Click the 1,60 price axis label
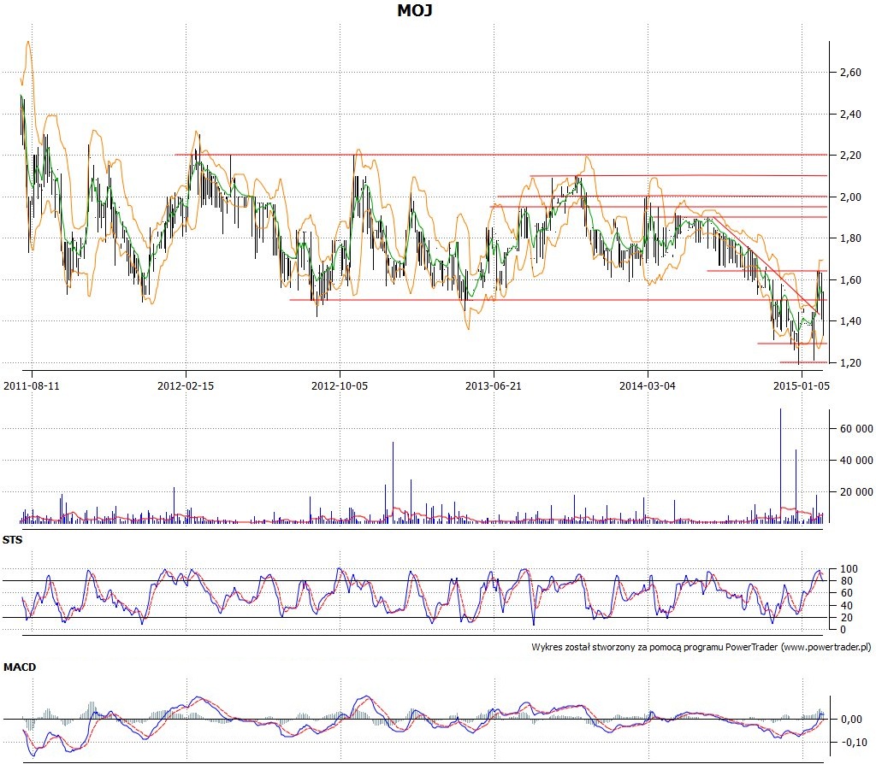 click(850, 280)
